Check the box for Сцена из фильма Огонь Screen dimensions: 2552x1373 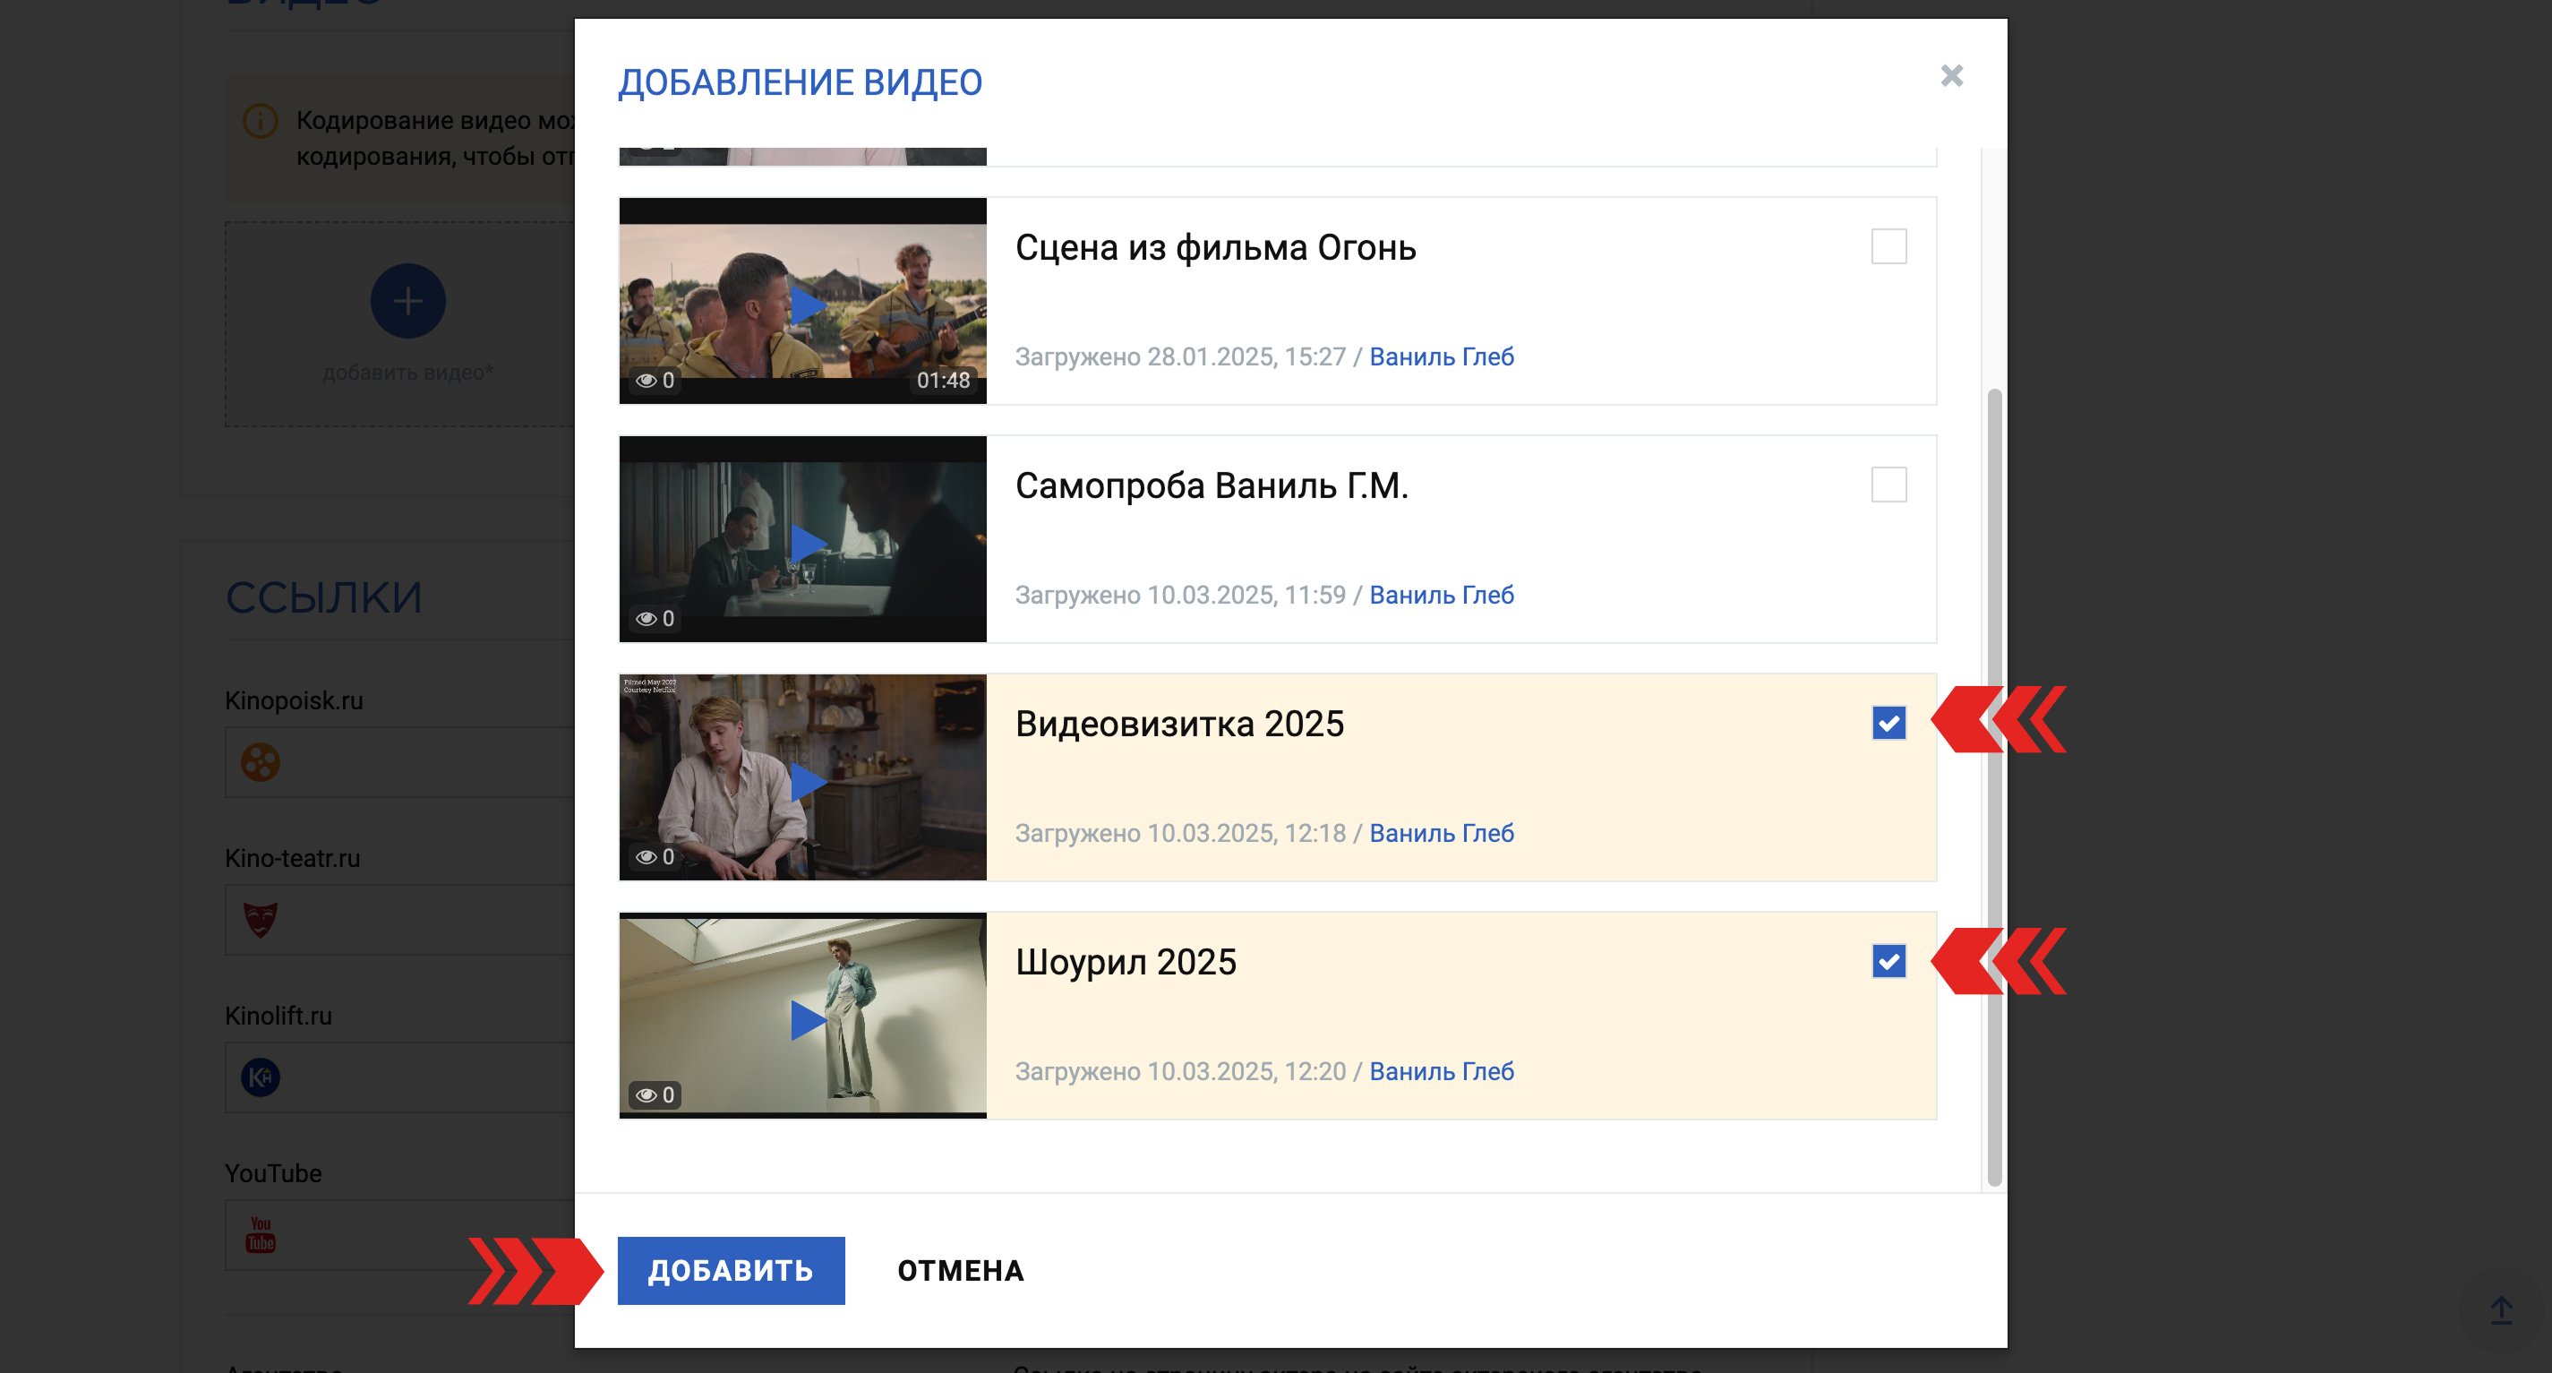click(1888, 246)
